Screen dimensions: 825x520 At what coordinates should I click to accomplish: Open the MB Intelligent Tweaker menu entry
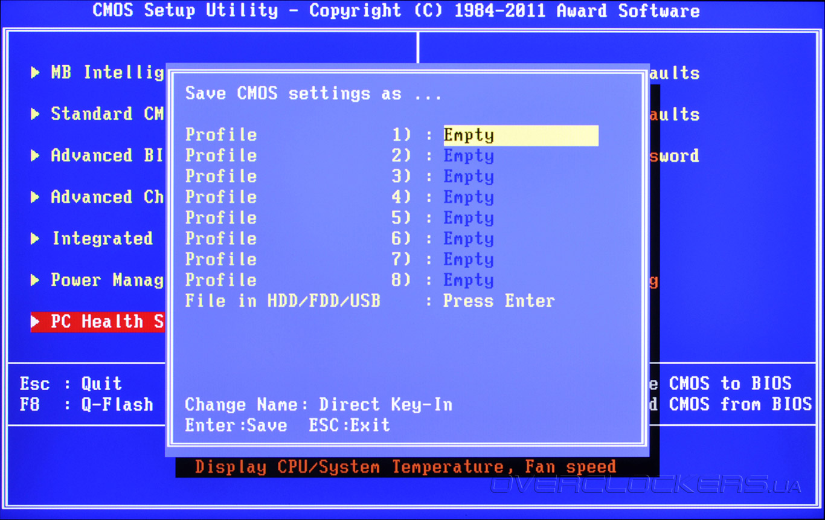98,73
